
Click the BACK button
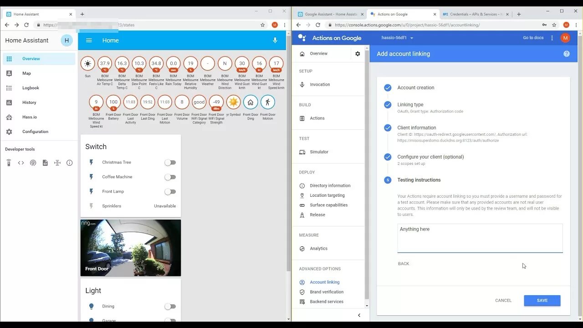(404, 264)
